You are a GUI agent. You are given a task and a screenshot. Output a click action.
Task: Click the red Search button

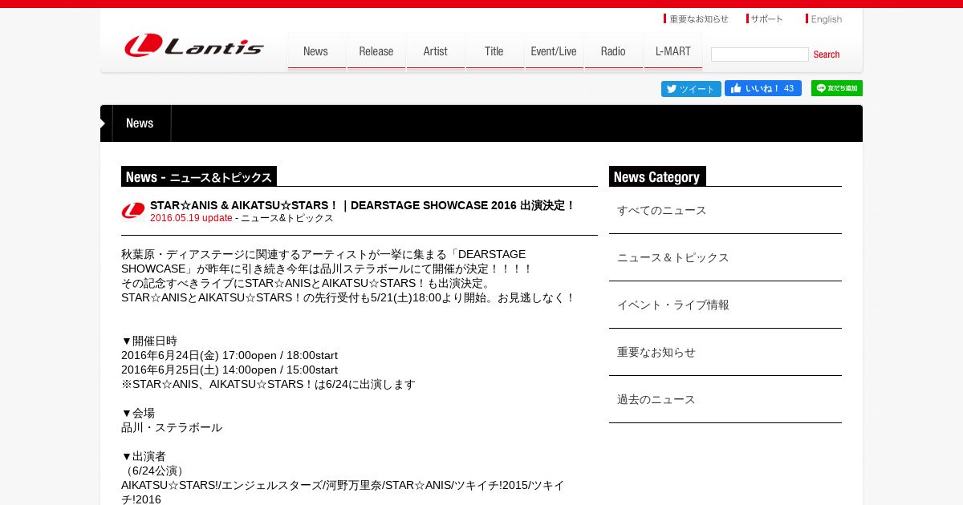pyautogui.click(x=827, y=55)
